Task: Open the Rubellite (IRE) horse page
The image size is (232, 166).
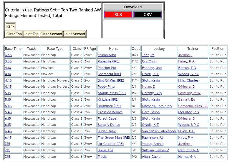Action: [108, 62]
